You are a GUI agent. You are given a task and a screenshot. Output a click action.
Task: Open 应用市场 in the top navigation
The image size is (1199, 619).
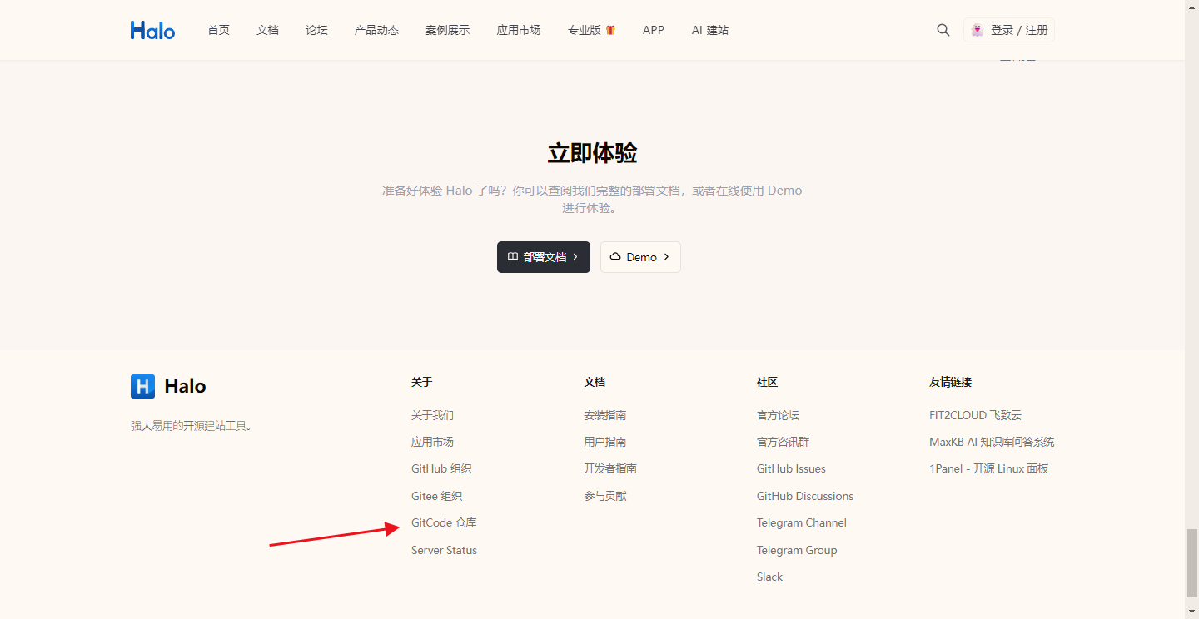pos(519,30)
